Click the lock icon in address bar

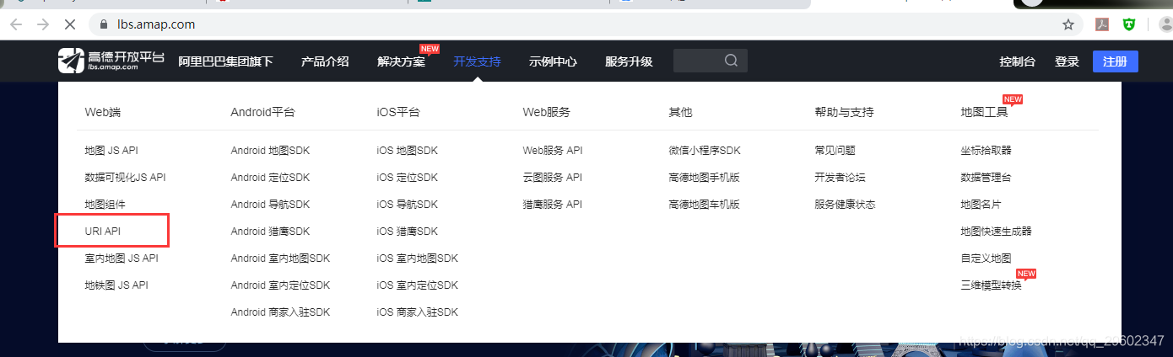point(105,24)
